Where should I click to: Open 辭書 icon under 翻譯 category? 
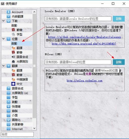[x=13, y=75]
